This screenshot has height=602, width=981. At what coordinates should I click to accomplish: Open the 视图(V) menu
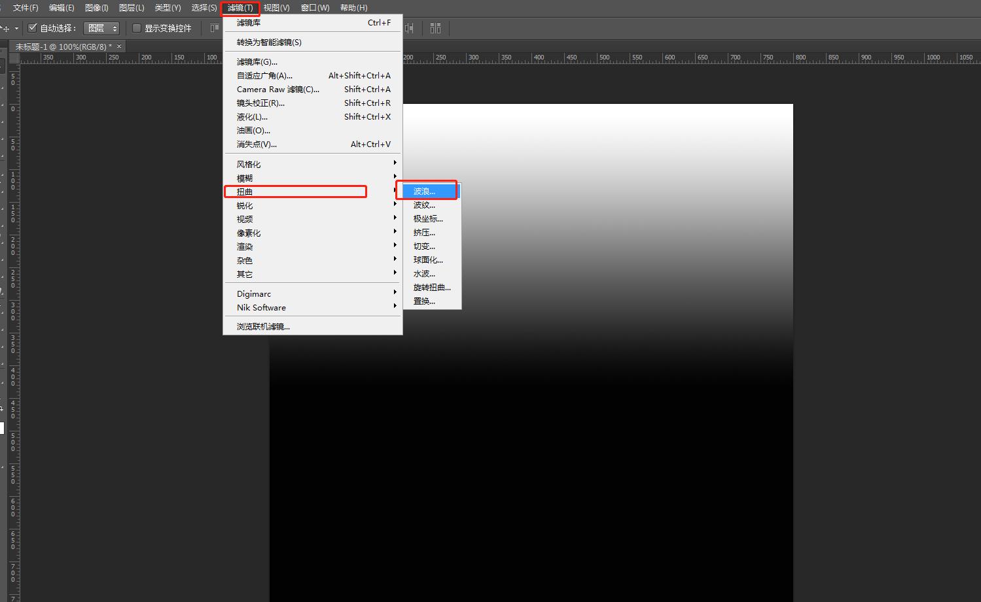click(x=276, y=8)
